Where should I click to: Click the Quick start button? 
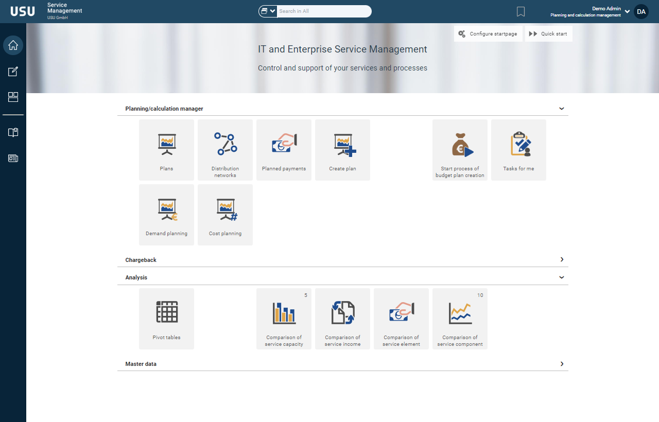548,34
